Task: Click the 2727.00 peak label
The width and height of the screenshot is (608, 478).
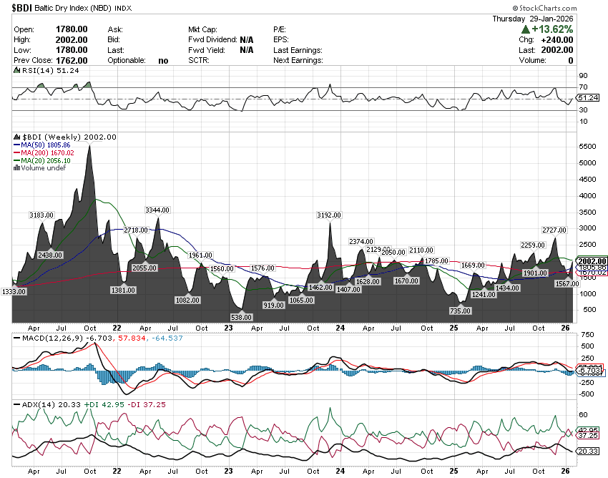Action: point(554,230)
